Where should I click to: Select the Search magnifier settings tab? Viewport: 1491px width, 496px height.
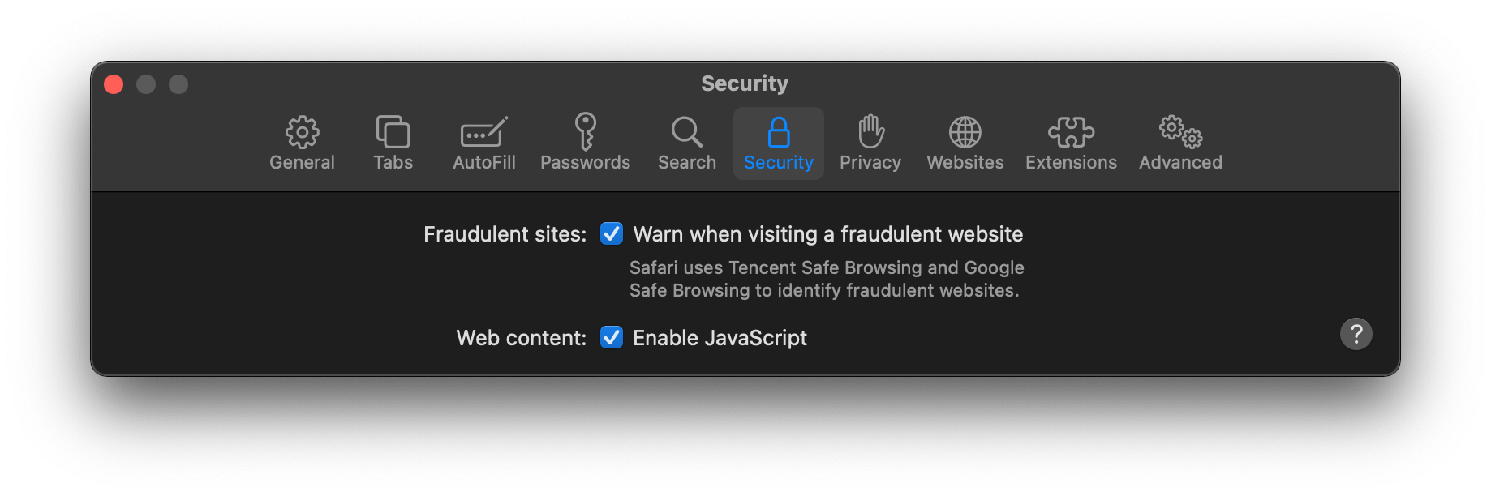[x=686, y=143]
